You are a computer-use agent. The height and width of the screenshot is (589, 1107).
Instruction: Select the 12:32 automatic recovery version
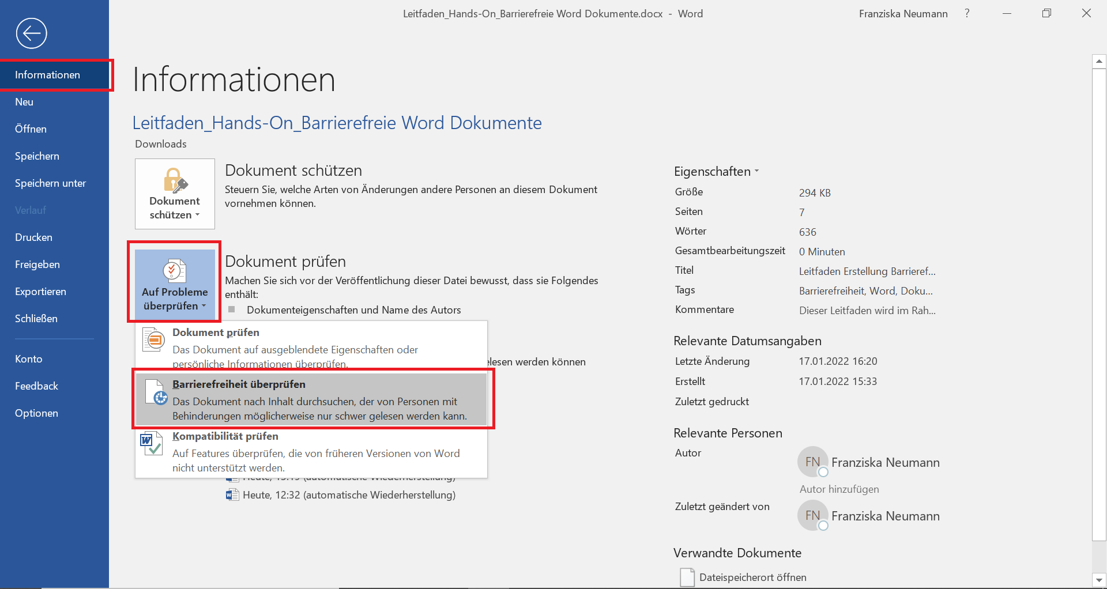tap(348, 494)
